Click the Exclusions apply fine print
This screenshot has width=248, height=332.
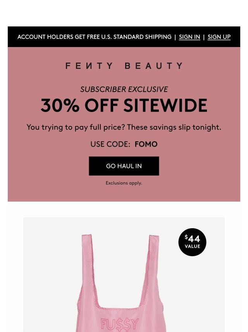pos(124,183)
